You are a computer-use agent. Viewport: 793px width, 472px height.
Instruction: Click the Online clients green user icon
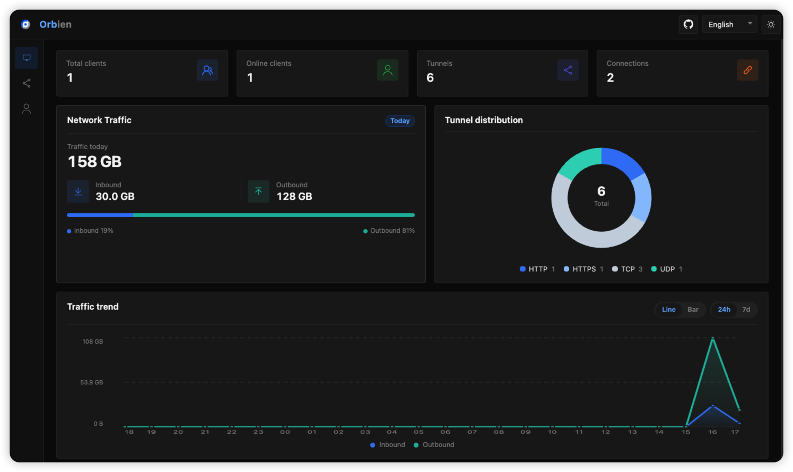pos(388,70)
